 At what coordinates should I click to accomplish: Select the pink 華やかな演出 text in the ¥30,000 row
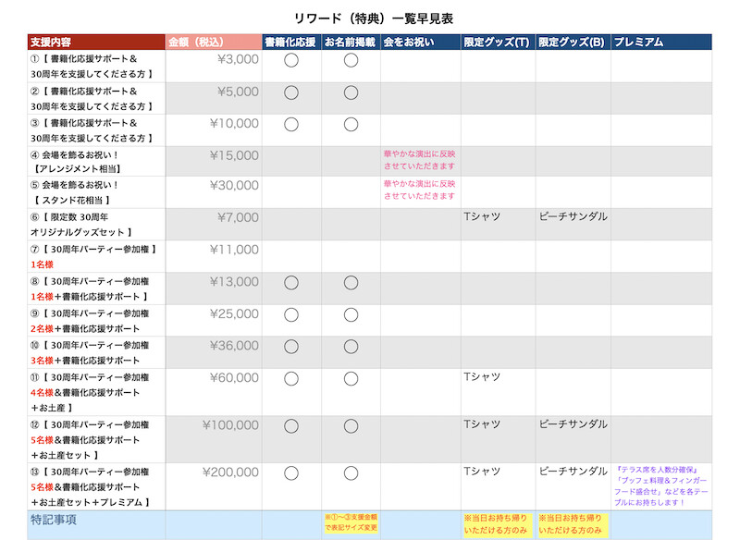[x=420, y=190]
